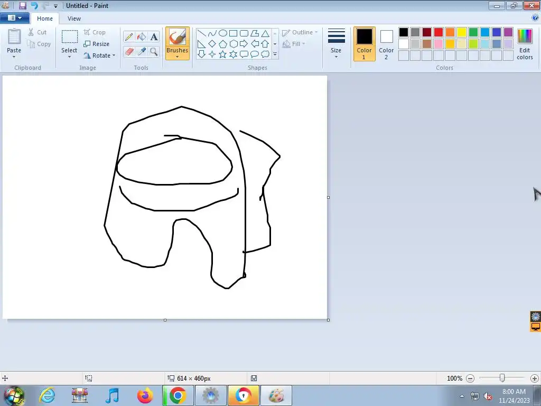Open Paint help question mark icon
Viewport: 541px width, 406px height.
point(536,18)
